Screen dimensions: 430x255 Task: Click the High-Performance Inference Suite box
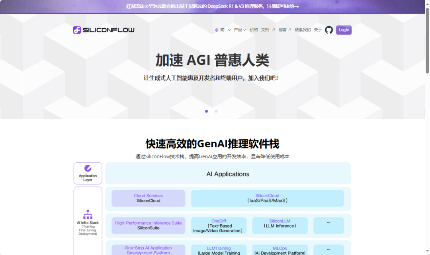coord(149,226)
